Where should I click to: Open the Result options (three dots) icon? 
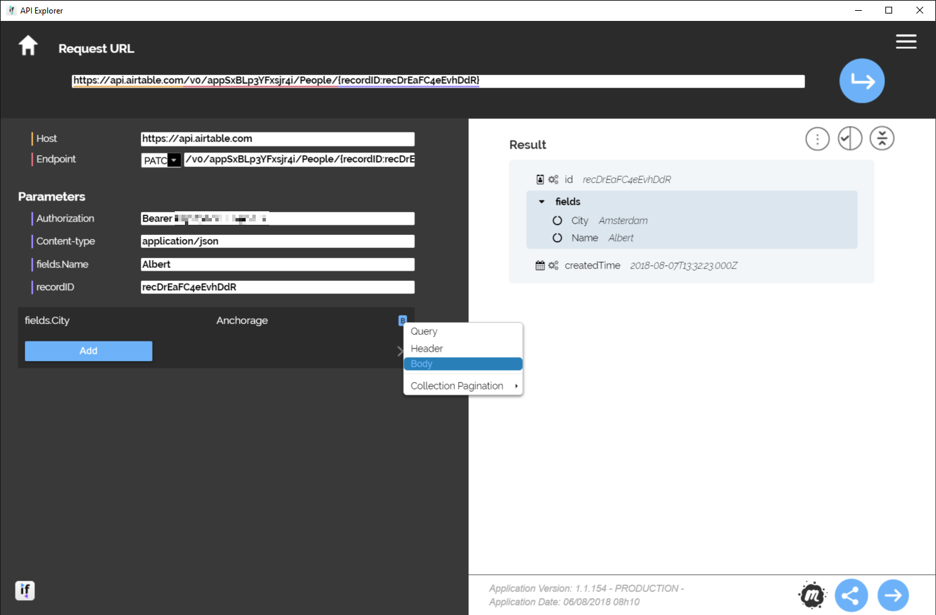[x=817, y=139]
